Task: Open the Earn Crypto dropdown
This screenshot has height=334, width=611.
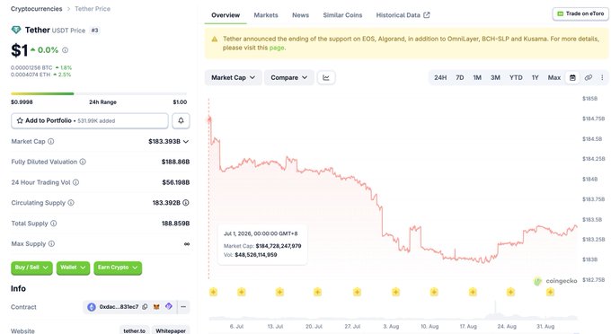Action: click(x=118, y=268)
